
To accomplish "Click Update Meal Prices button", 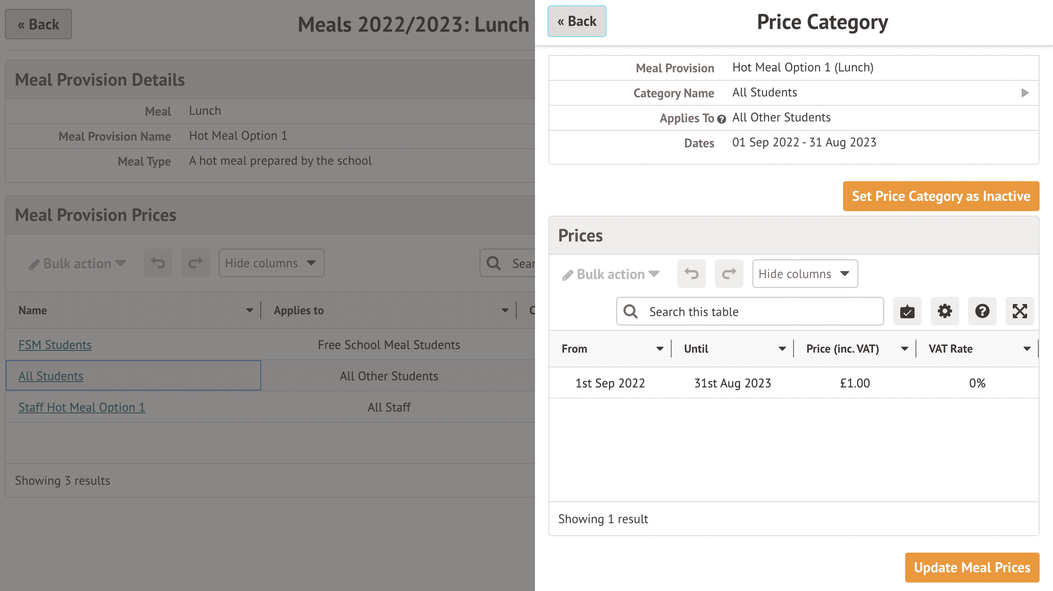I will [972, 567].
